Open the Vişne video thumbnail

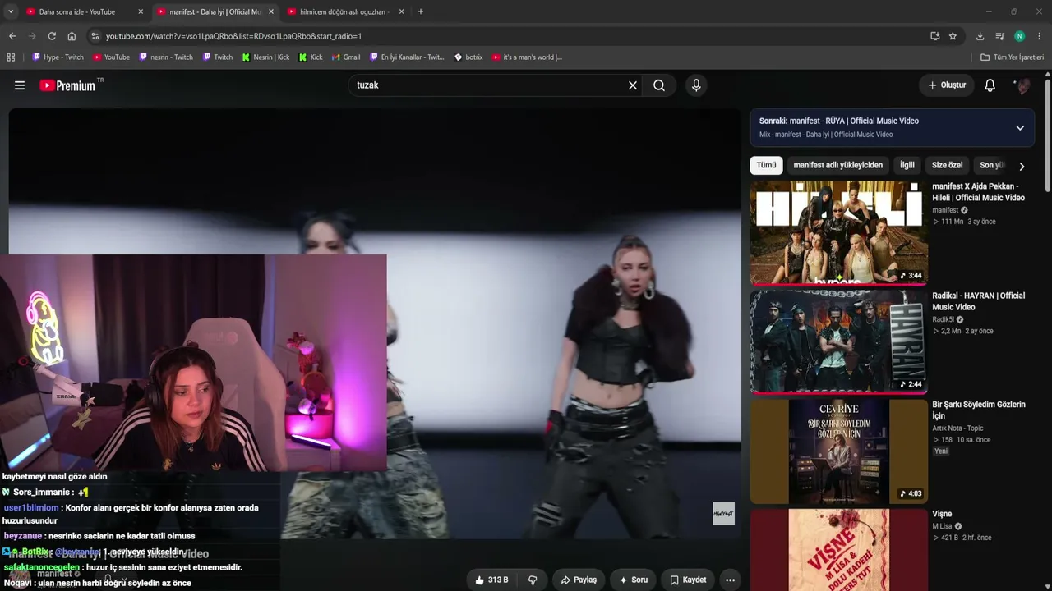click(x=838, y=550)
